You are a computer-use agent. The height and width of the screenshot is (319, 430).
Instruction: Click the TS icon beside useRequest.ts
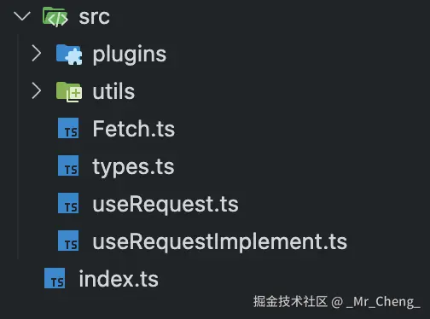coord(68,203)
